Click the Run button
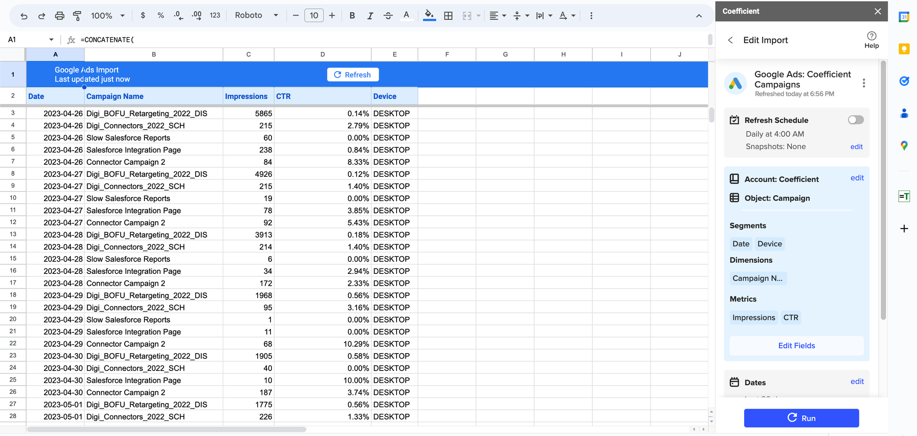 [x=801, y=418]
